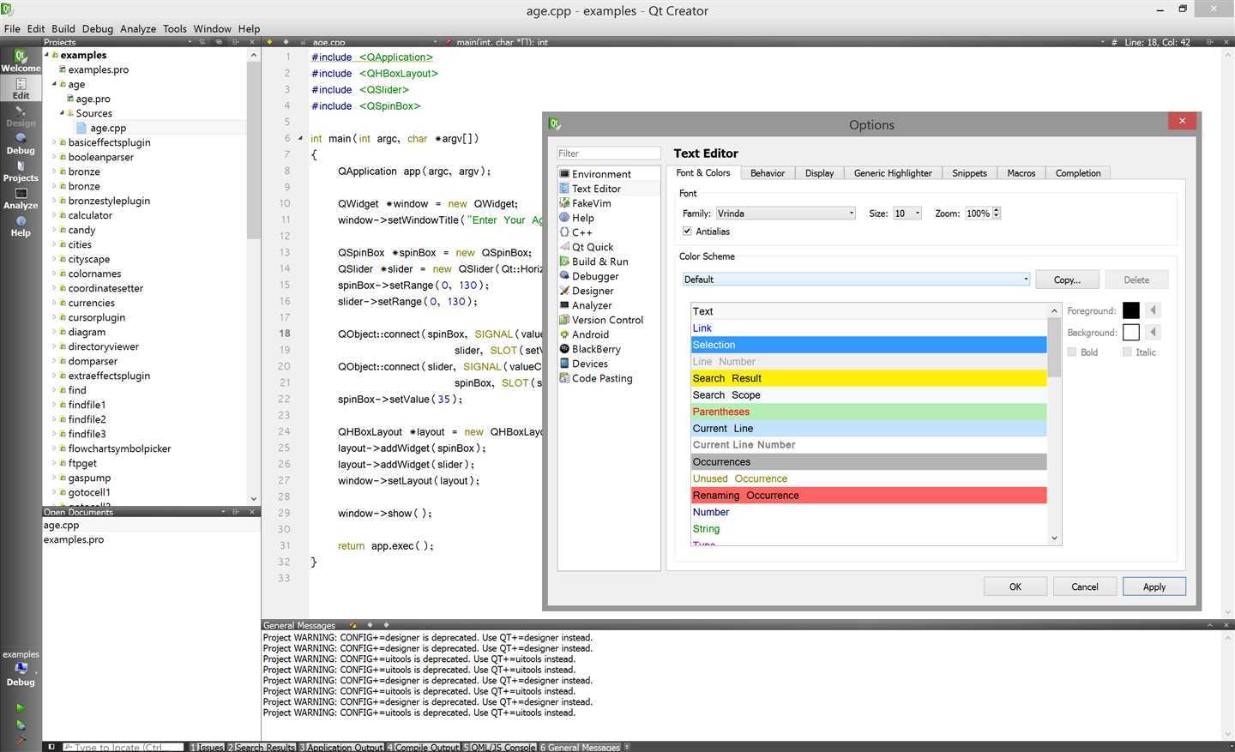
Task: Toggle the Italic checkbox
Action: coord(1127,352)
